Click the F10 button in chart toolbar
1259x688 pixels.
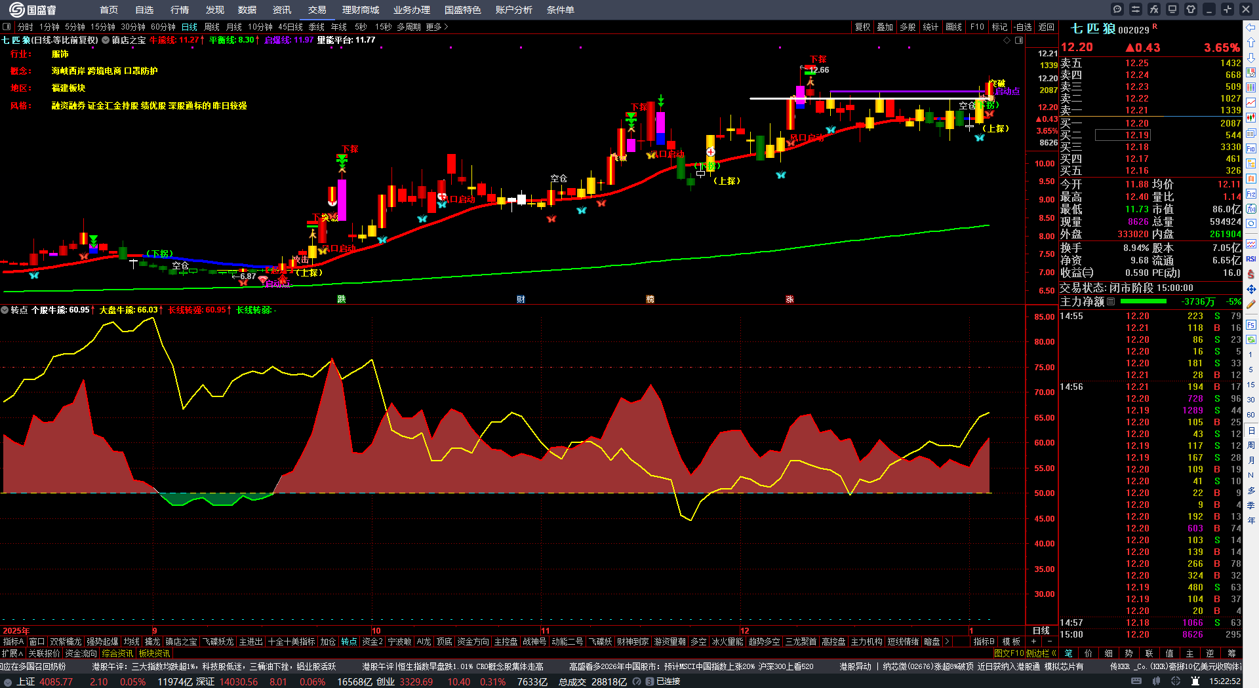977,27
